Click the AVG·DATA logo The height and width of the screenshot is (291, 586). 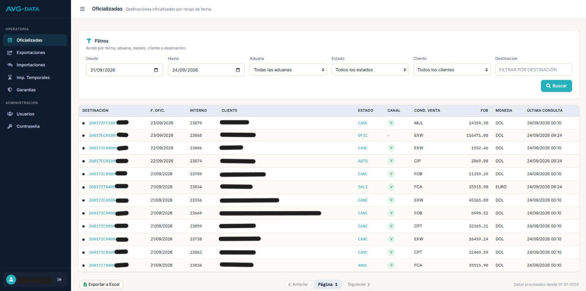point(22,9)
